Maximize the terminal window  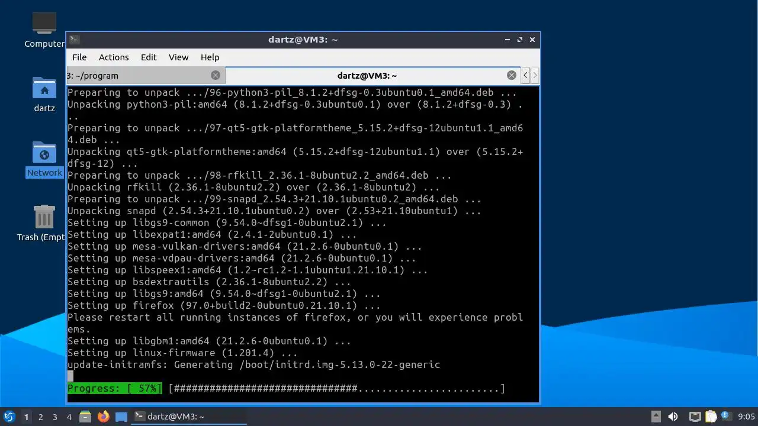click(520, 40)
